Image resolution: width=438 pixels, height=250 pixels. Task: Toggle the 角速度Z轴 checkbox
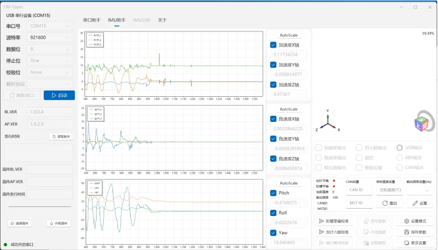pos(273,159)
